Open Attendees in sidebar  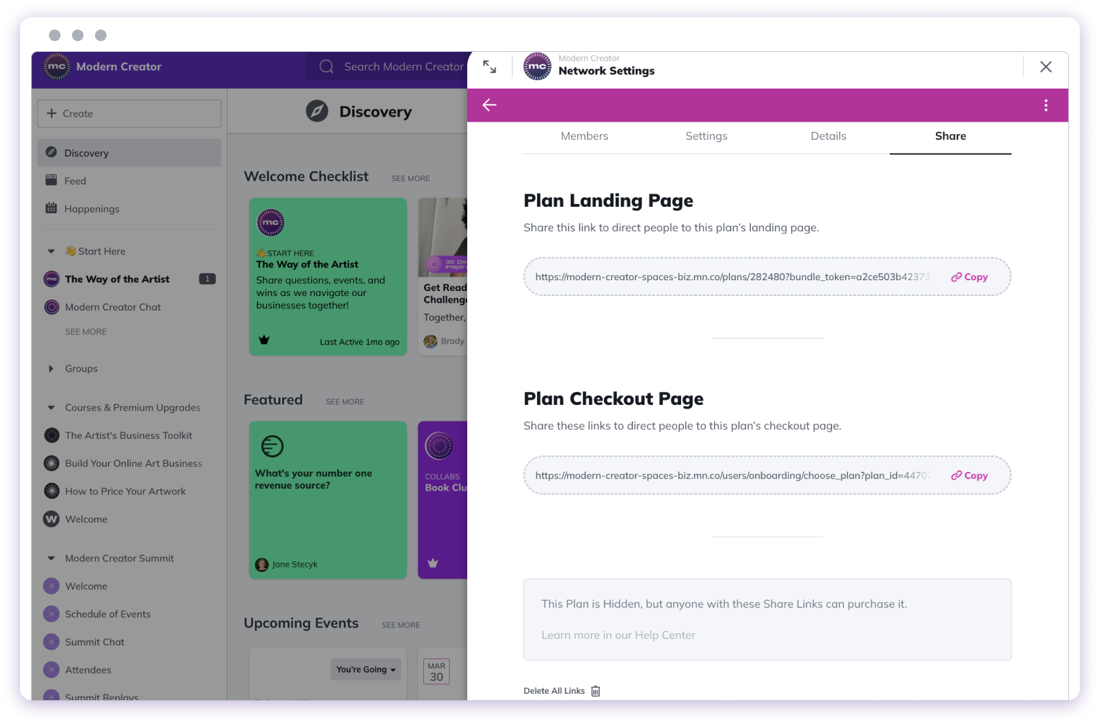coord(88,670)
